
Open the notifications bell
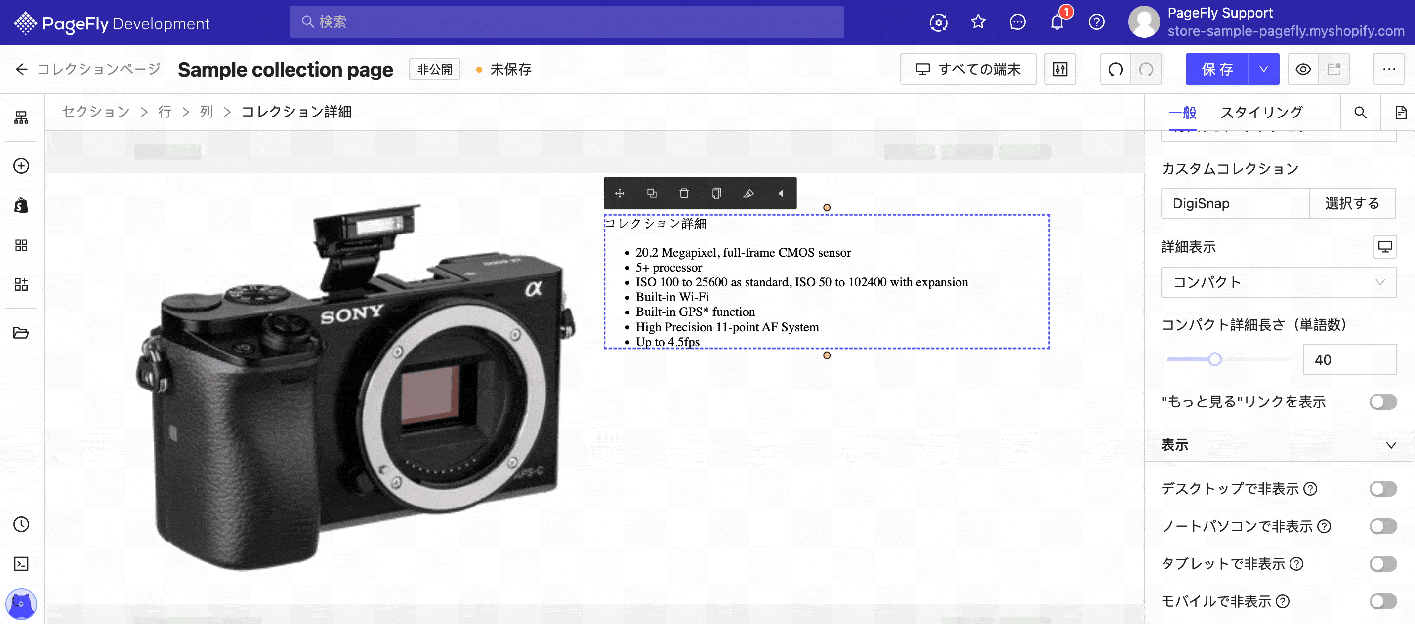[1057, 22]
